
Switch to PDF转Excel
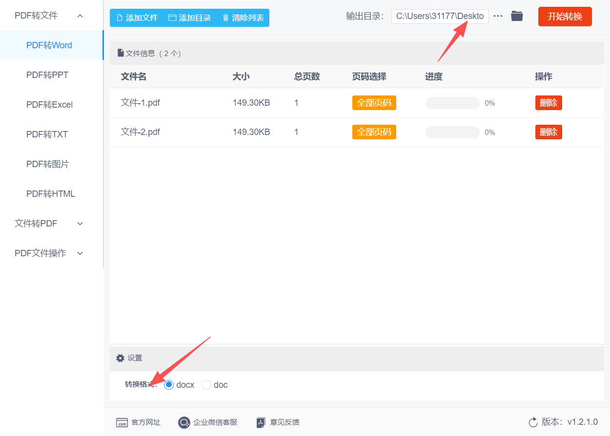[51, 105]
